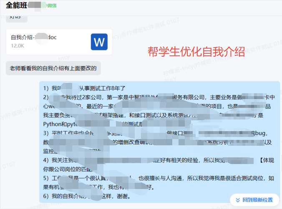Click the 【体现 bracket note text
The height and width of the screenshot is (209, 282).
tap(266, 160)
